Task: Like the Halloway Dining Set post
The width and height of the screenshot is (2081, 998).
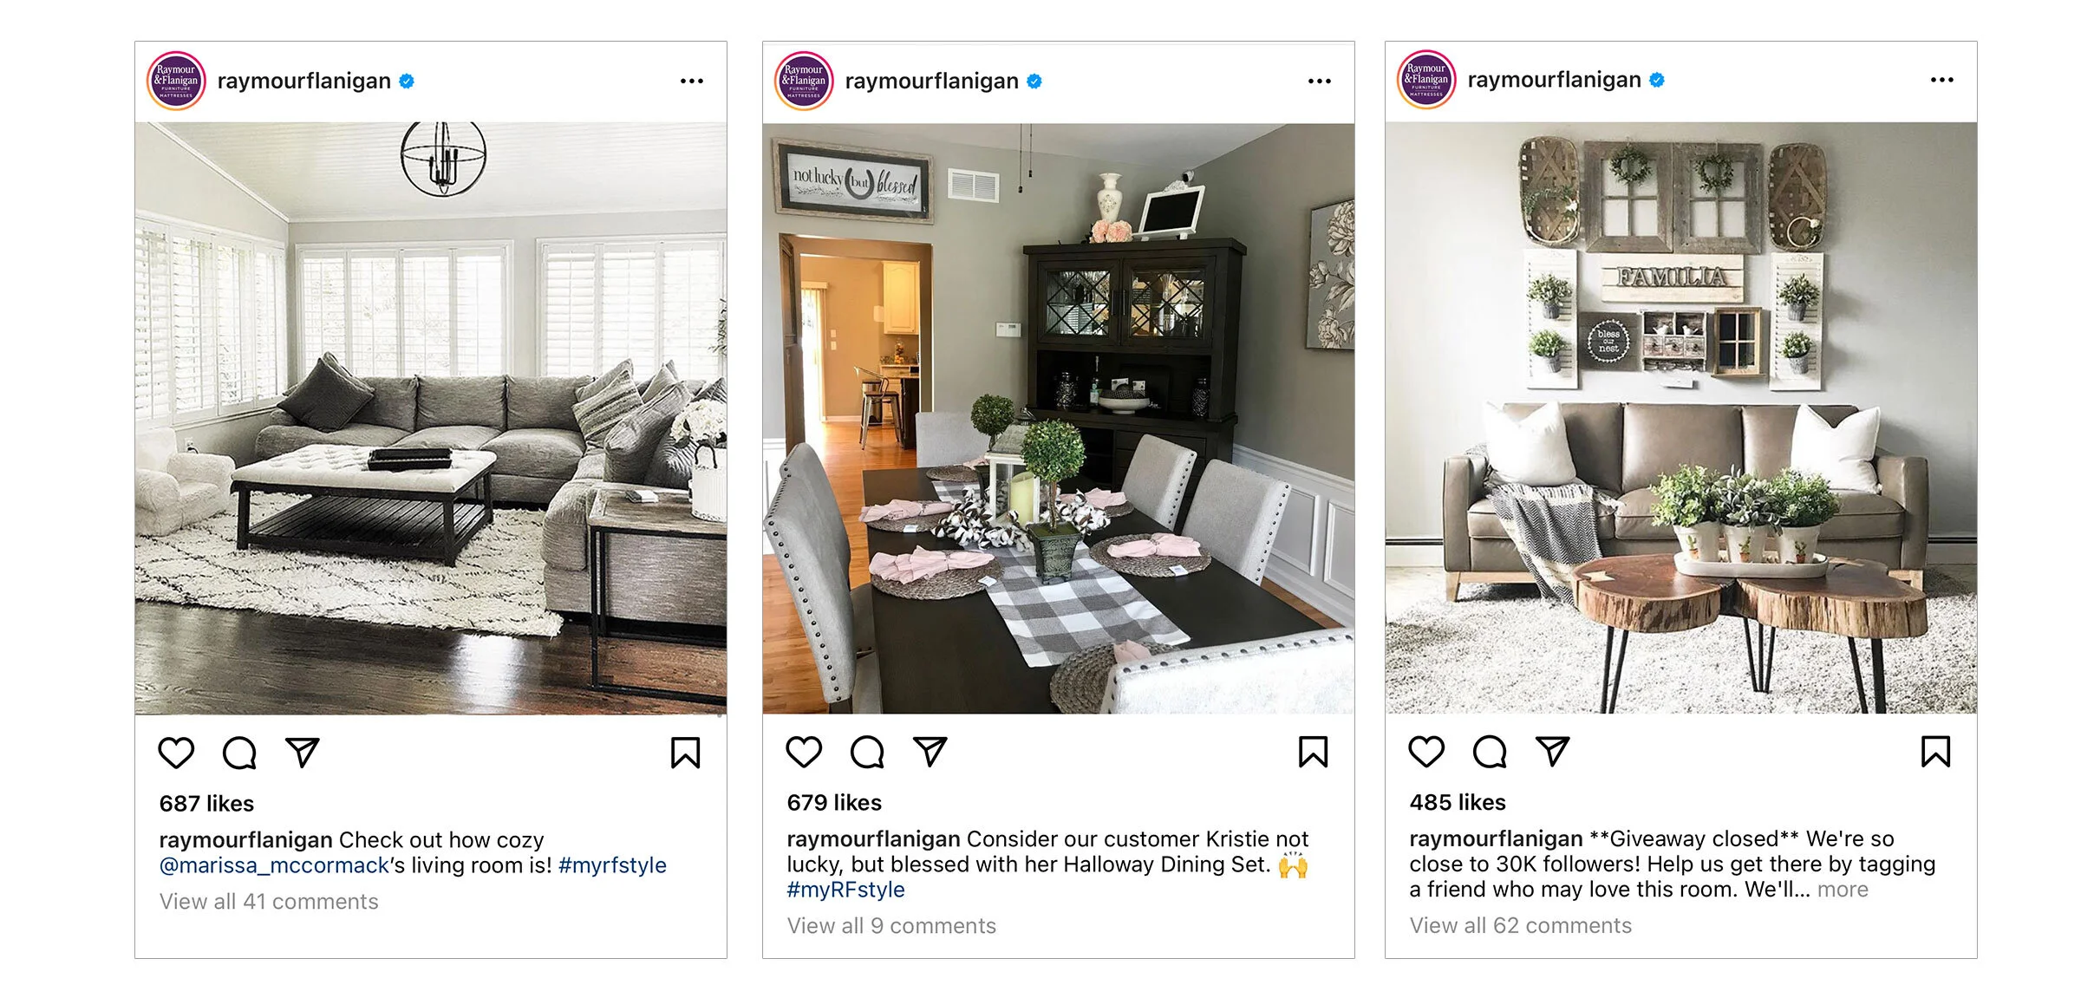Action: pyautogui.click(x=804, y=752)
